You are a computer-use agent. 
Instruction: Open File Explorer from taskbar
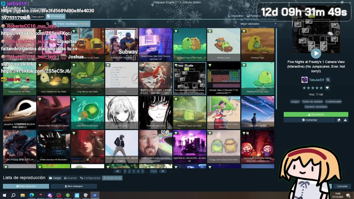tap(23, 195)
